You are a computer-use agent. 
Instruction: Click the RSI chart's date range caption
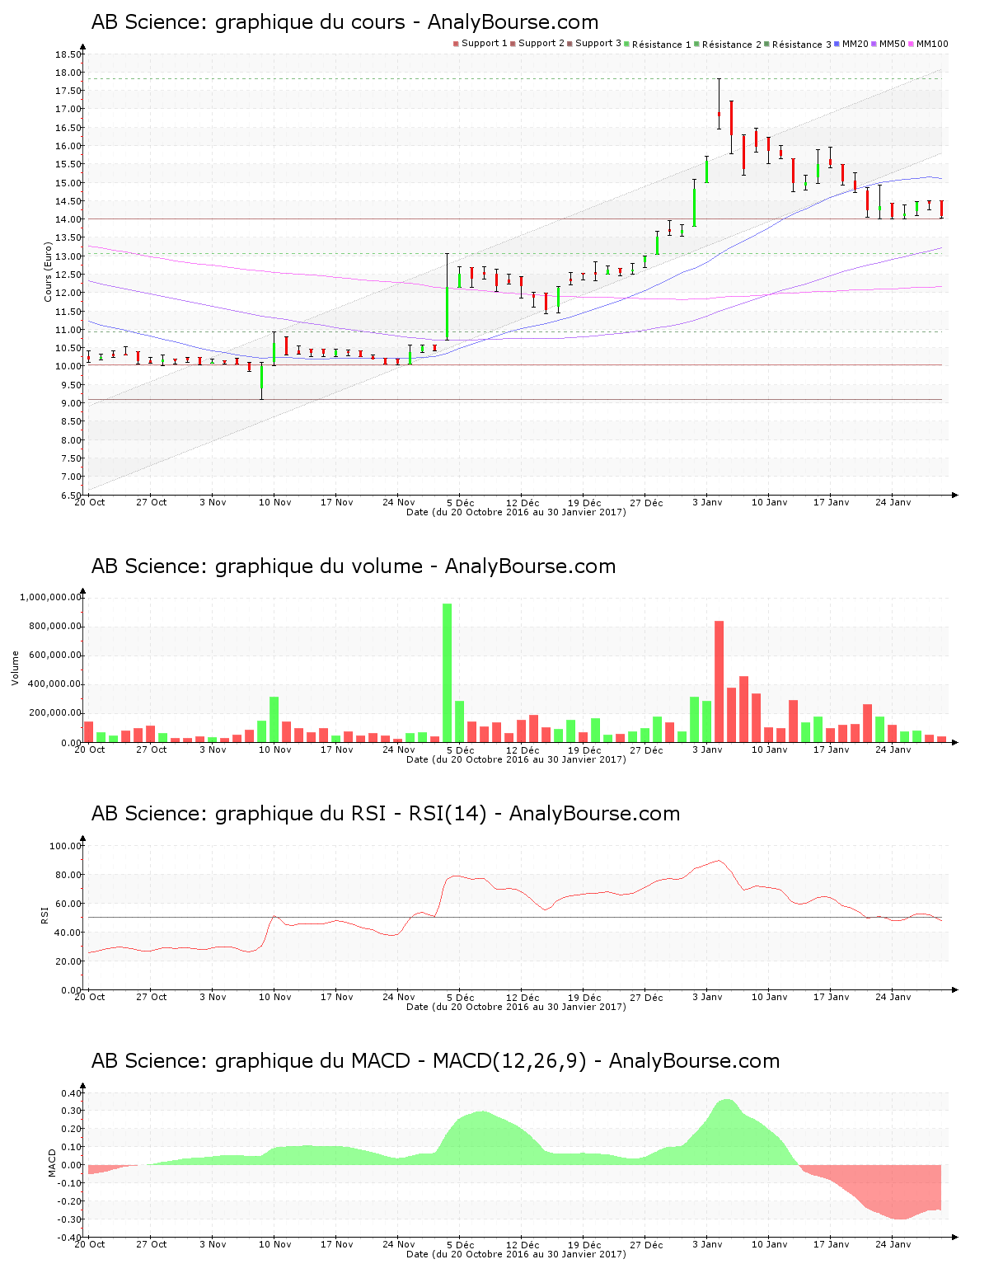516,1007
